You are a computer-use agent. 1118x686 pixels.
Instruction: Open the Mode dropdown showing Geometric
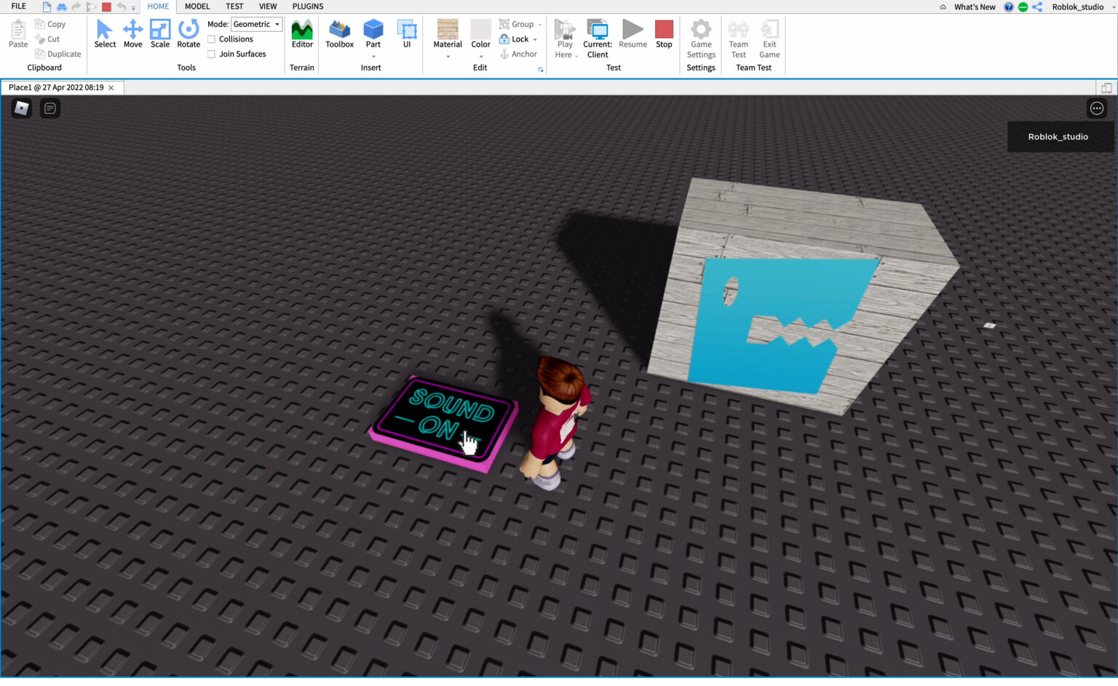(255, 23)
